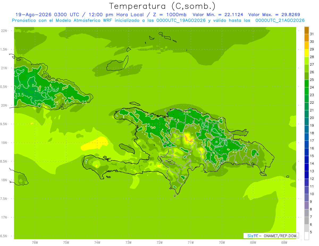Pick the blue colorbar segment between 16 and 17
Screen dimensions: 319x246
[x=307, y=145]
